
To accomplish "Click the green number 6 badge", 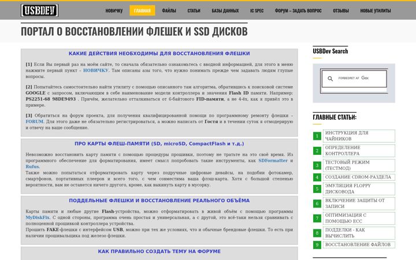I will point(317,203).
